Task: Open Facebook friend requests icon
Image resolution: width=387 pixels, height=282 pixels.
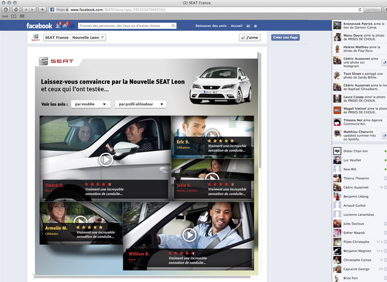Action: pos(58,25)
